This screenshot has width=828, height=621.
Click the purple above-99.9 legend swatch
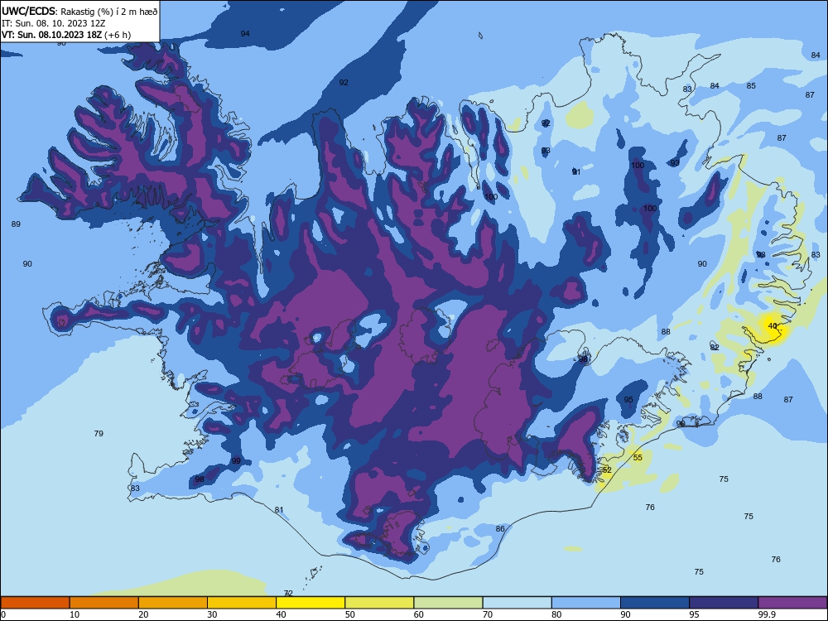792,603
